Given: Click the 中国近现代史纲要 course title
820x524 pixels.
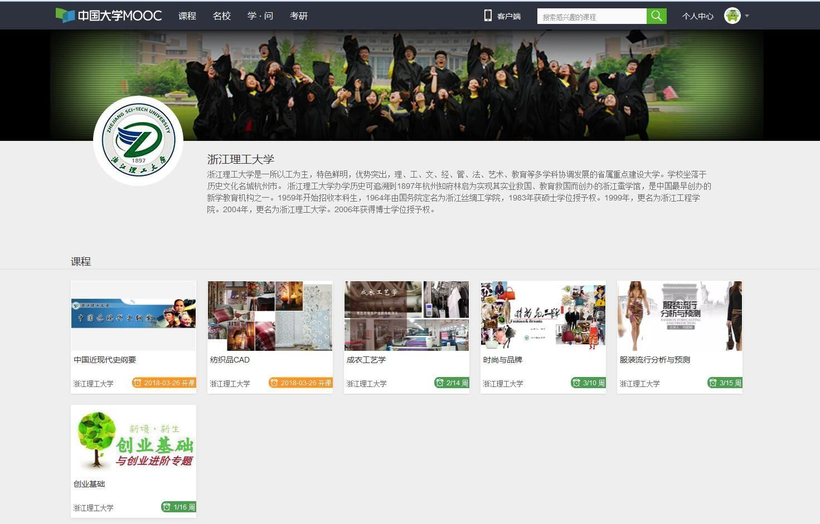Looking at the screenshot, I should pos(105,360).
